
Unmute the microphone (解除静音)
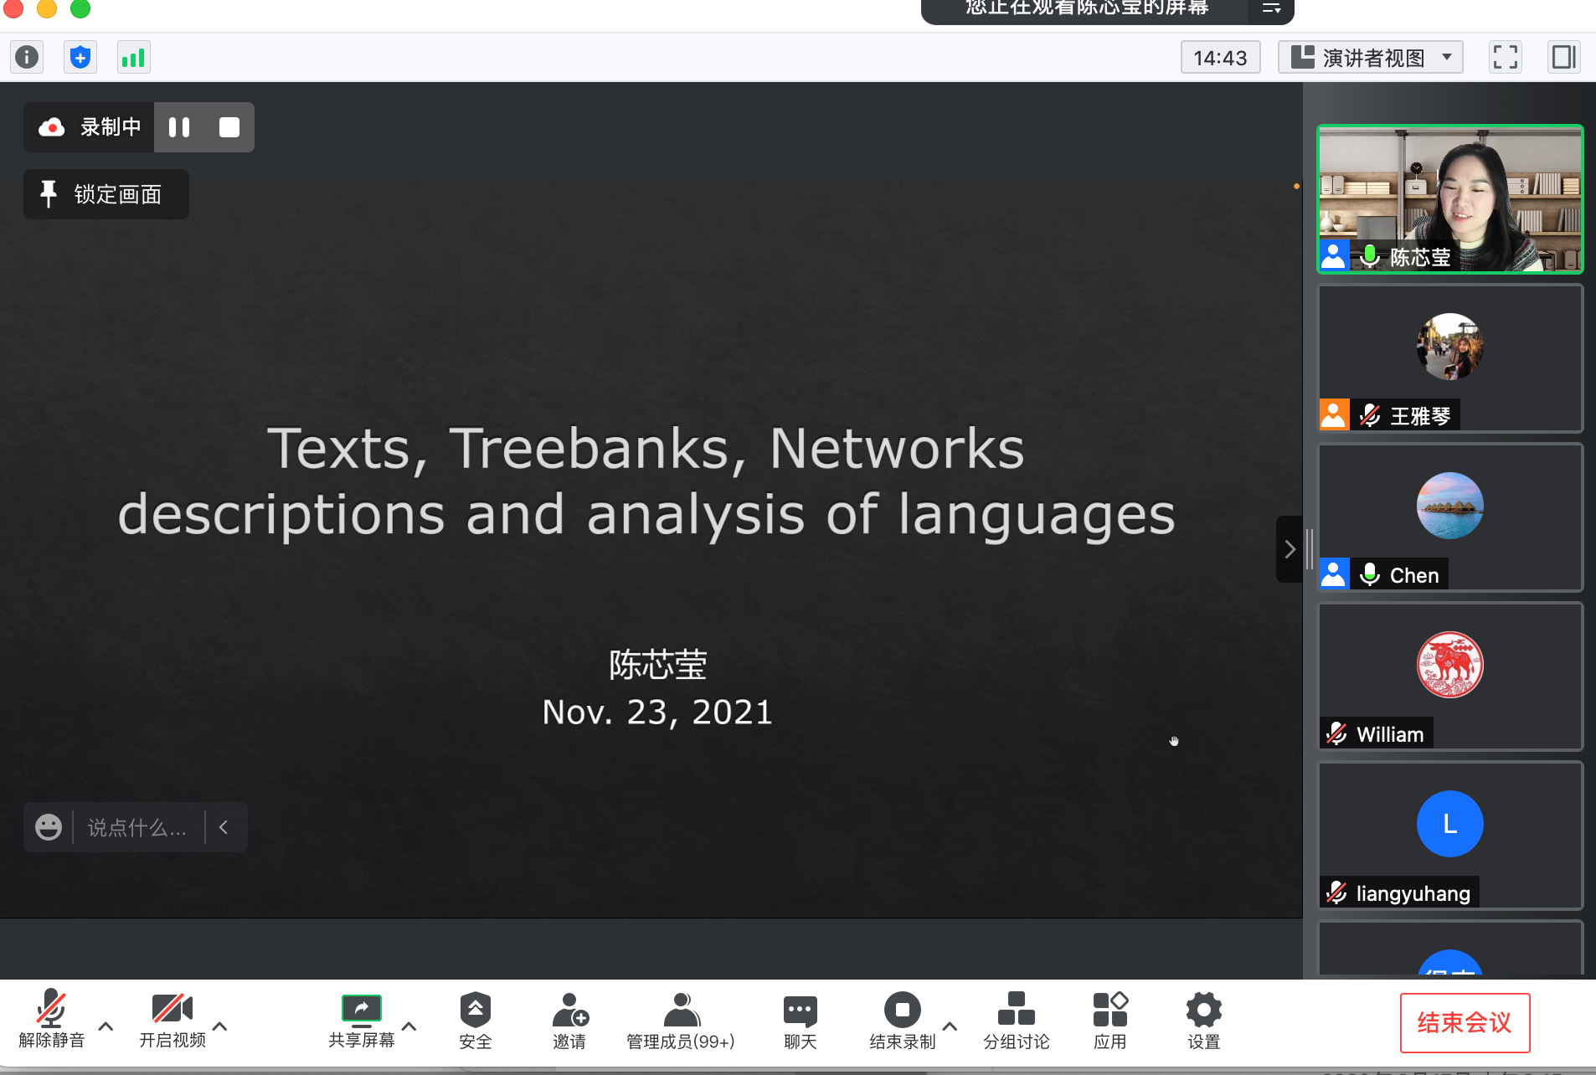(51, 1021)
